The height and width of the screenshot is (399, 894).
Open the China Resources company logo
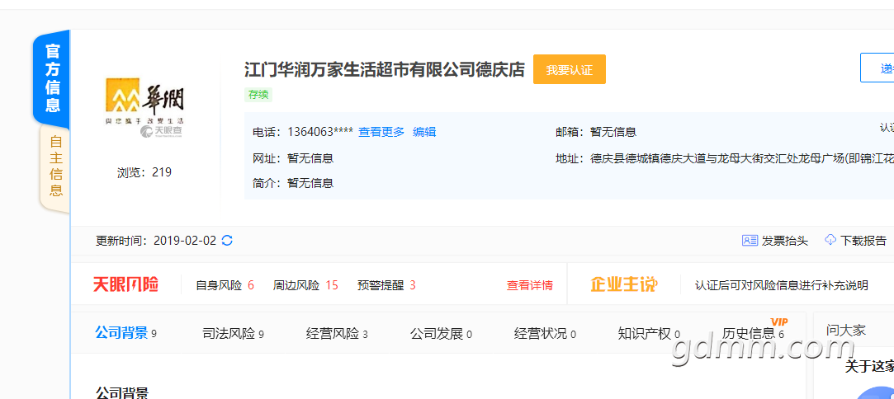144,107
